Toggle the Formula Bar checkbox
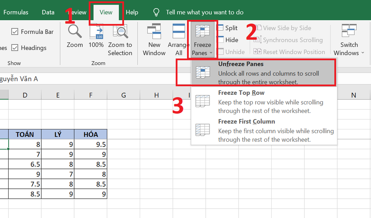The width and height of the screenshot is (371, 218). pyautogui.click(x=15, y=31)
